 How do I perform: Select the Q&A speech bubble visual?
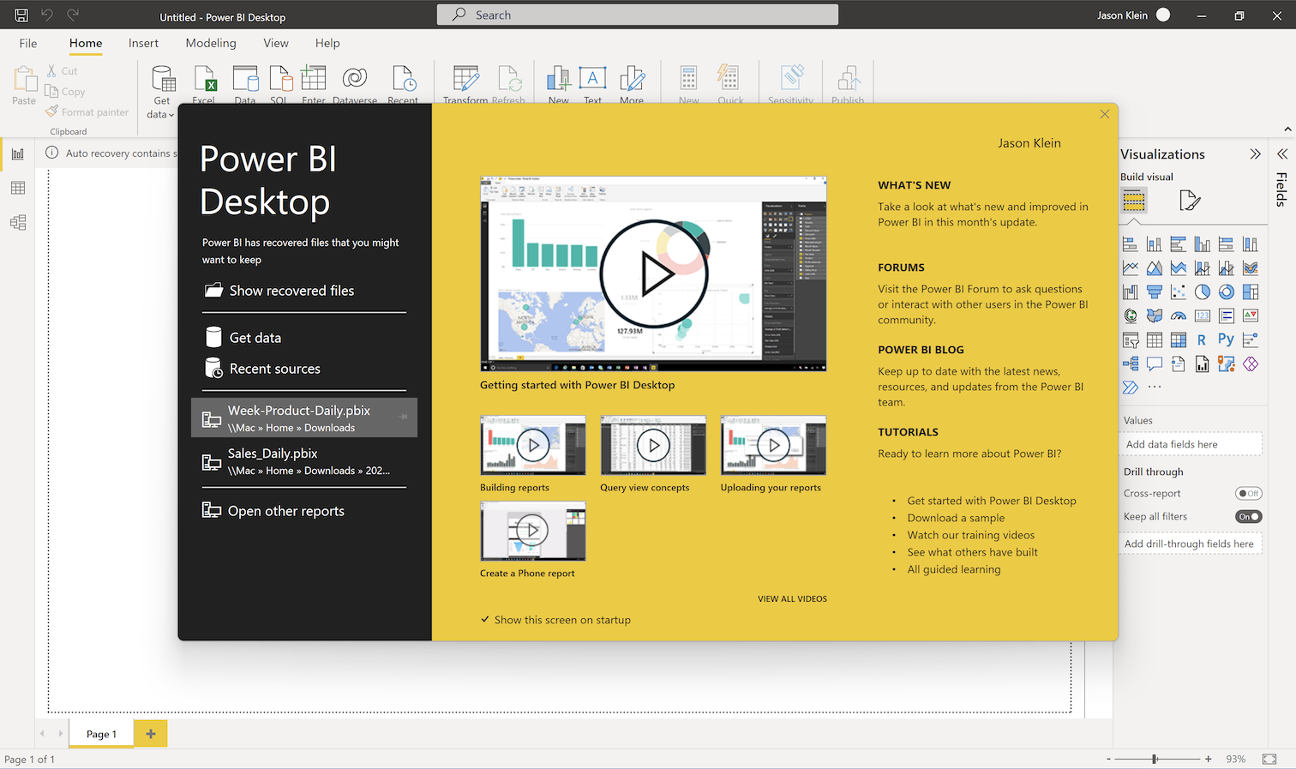point(1155,364)
